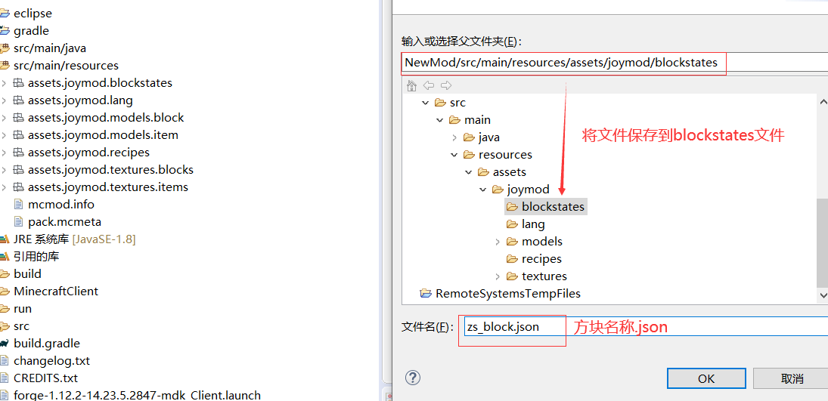Click the package icon beside assets.joymod.recipes
828x401 pixels.
pos(18,153)
